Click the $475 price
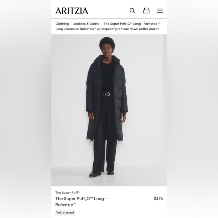The height and width of the screenshot is (218, 218). (158, 198)
